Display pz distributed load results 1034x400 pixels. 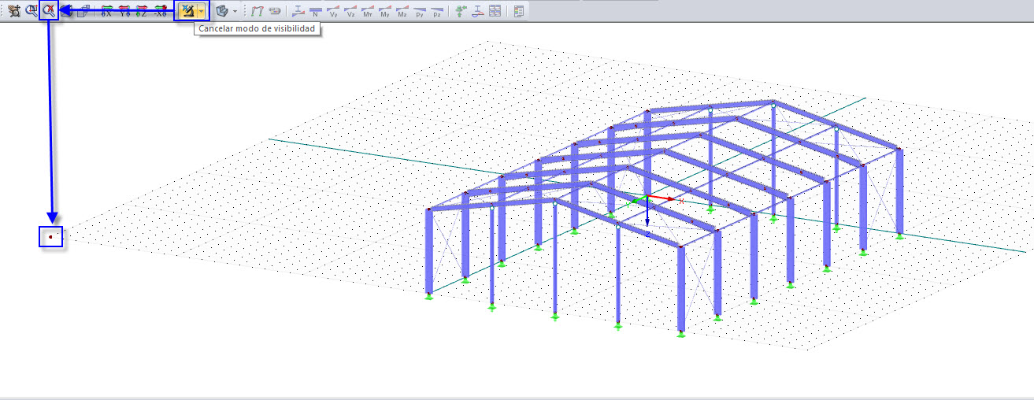[x=437, y=11]
